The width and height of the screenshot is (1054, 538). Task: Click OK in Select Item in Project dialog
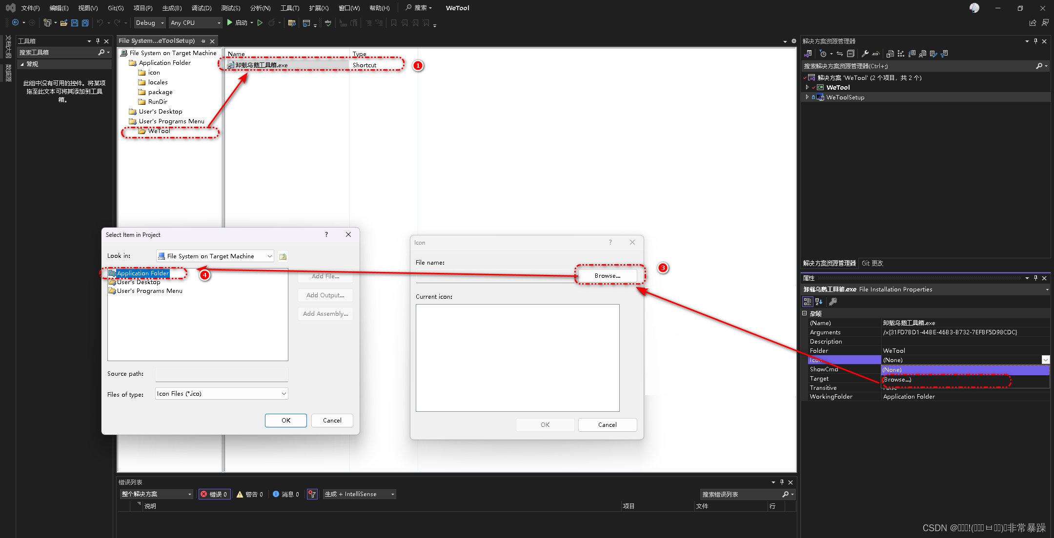click(x=286, y=421)
